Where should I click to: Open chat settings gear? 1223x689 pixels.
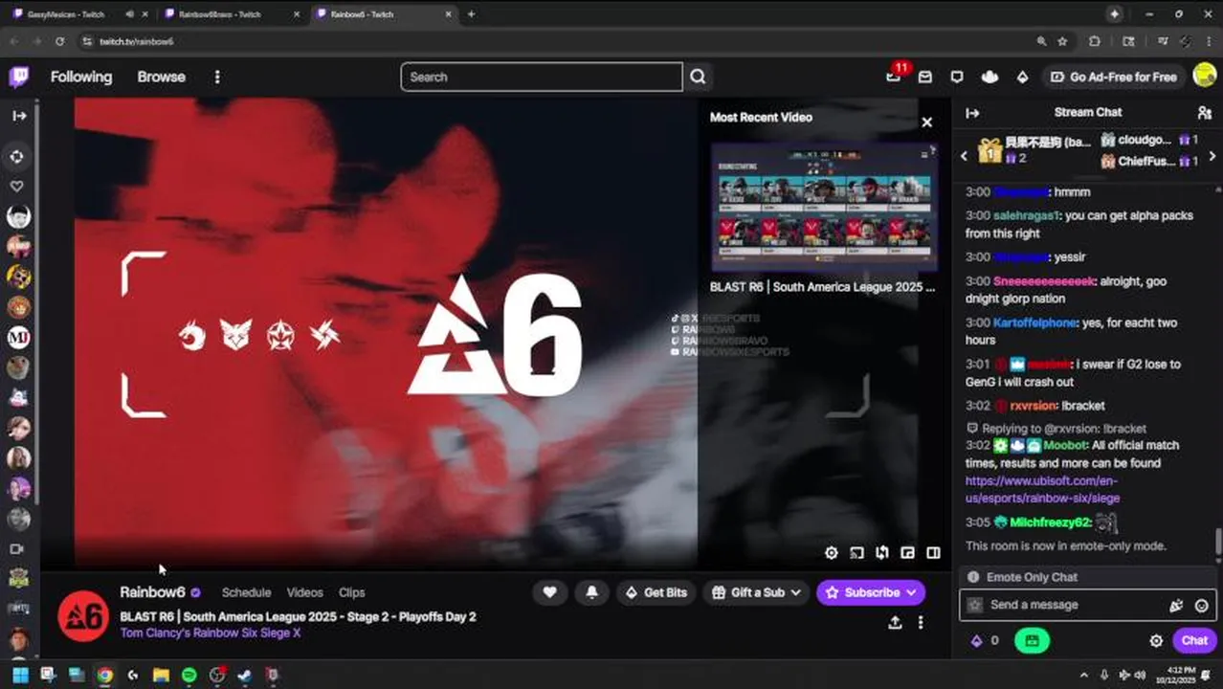(x=1156, y=641)
